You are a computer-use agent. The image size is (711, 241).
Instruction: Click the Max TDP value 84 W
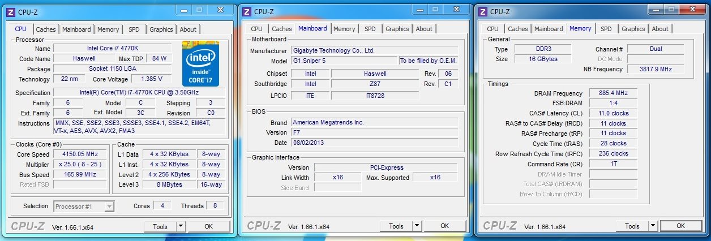pos(160,59)
